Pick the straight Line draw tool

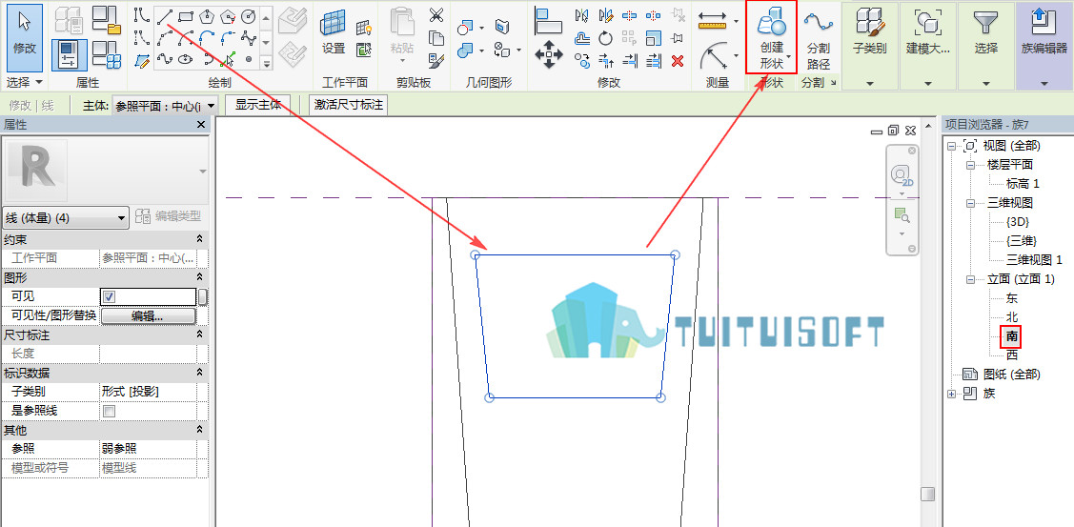point(164,16)
